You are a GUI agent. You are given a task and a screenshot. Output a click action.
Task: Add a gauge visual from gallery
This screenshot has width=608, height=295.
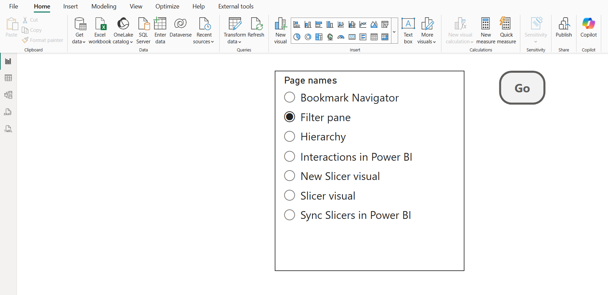point(341,37)
